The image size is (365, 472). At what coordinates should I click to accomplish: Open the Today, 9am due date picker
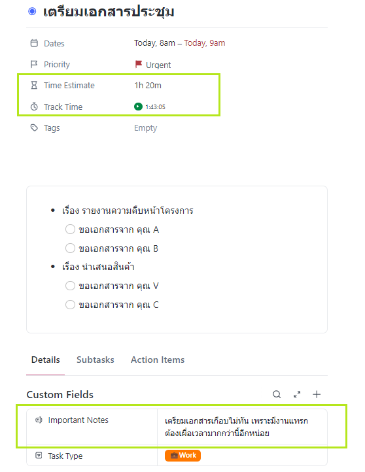[x=205, y=43]
